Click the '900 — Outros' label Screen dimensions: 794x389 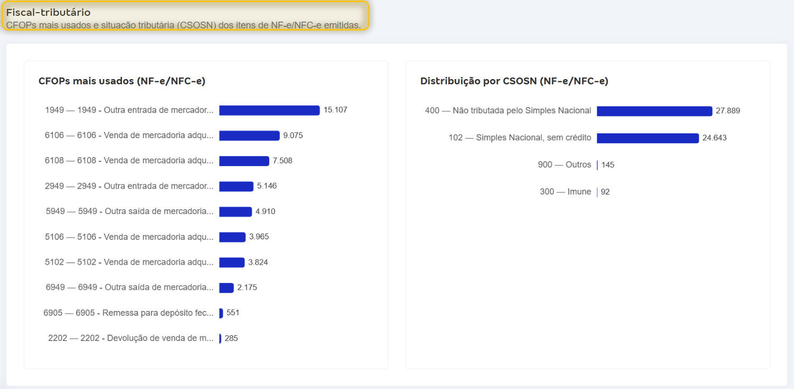click(564, 164)
